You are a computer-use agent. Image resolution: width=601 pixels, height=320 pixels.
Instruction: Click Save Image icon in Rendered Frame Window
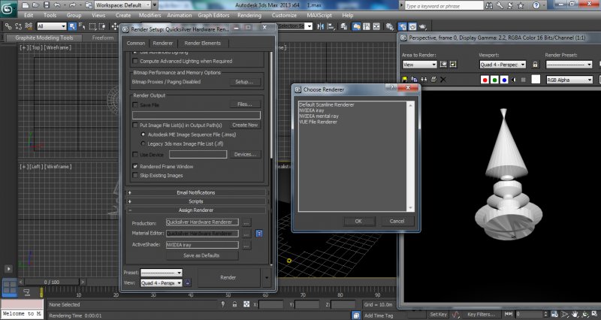pos(405,80)
